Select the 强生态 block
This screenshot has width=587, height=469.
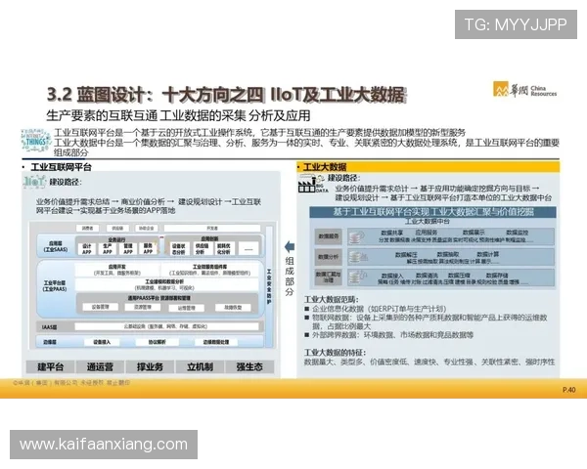click(x=249, y=367)
